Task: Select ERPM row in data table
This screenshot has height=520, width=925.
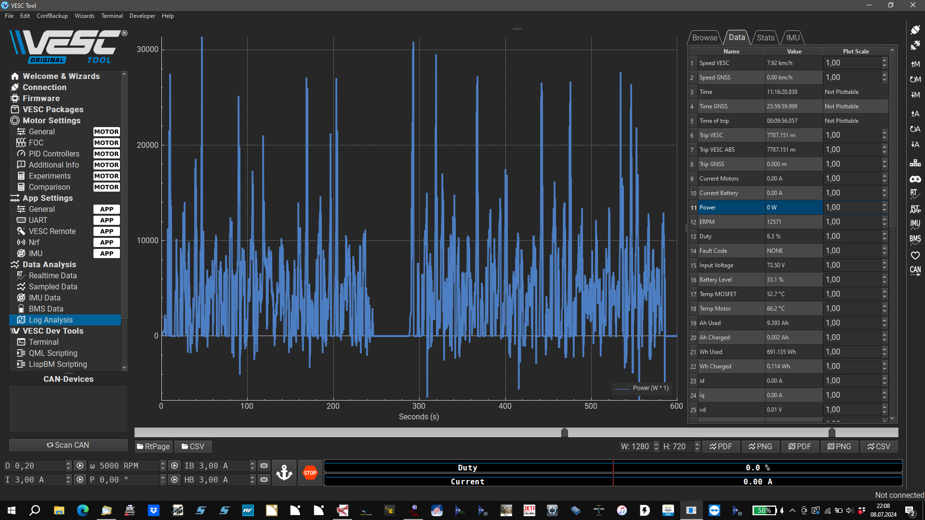Action: [x=731, y=222]
